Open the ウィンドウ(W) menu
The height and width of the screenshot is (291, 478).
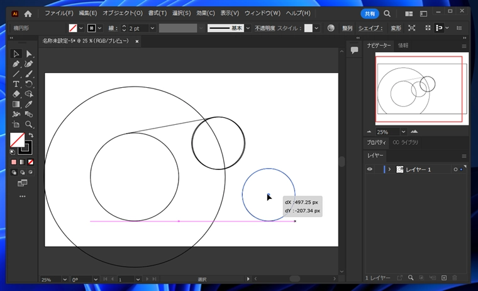[262, 13]
